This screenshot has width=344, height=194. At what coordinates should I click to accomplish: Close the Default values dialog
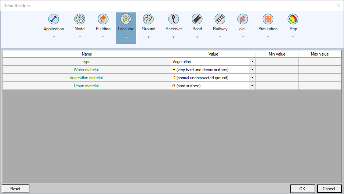click(338, 6)
